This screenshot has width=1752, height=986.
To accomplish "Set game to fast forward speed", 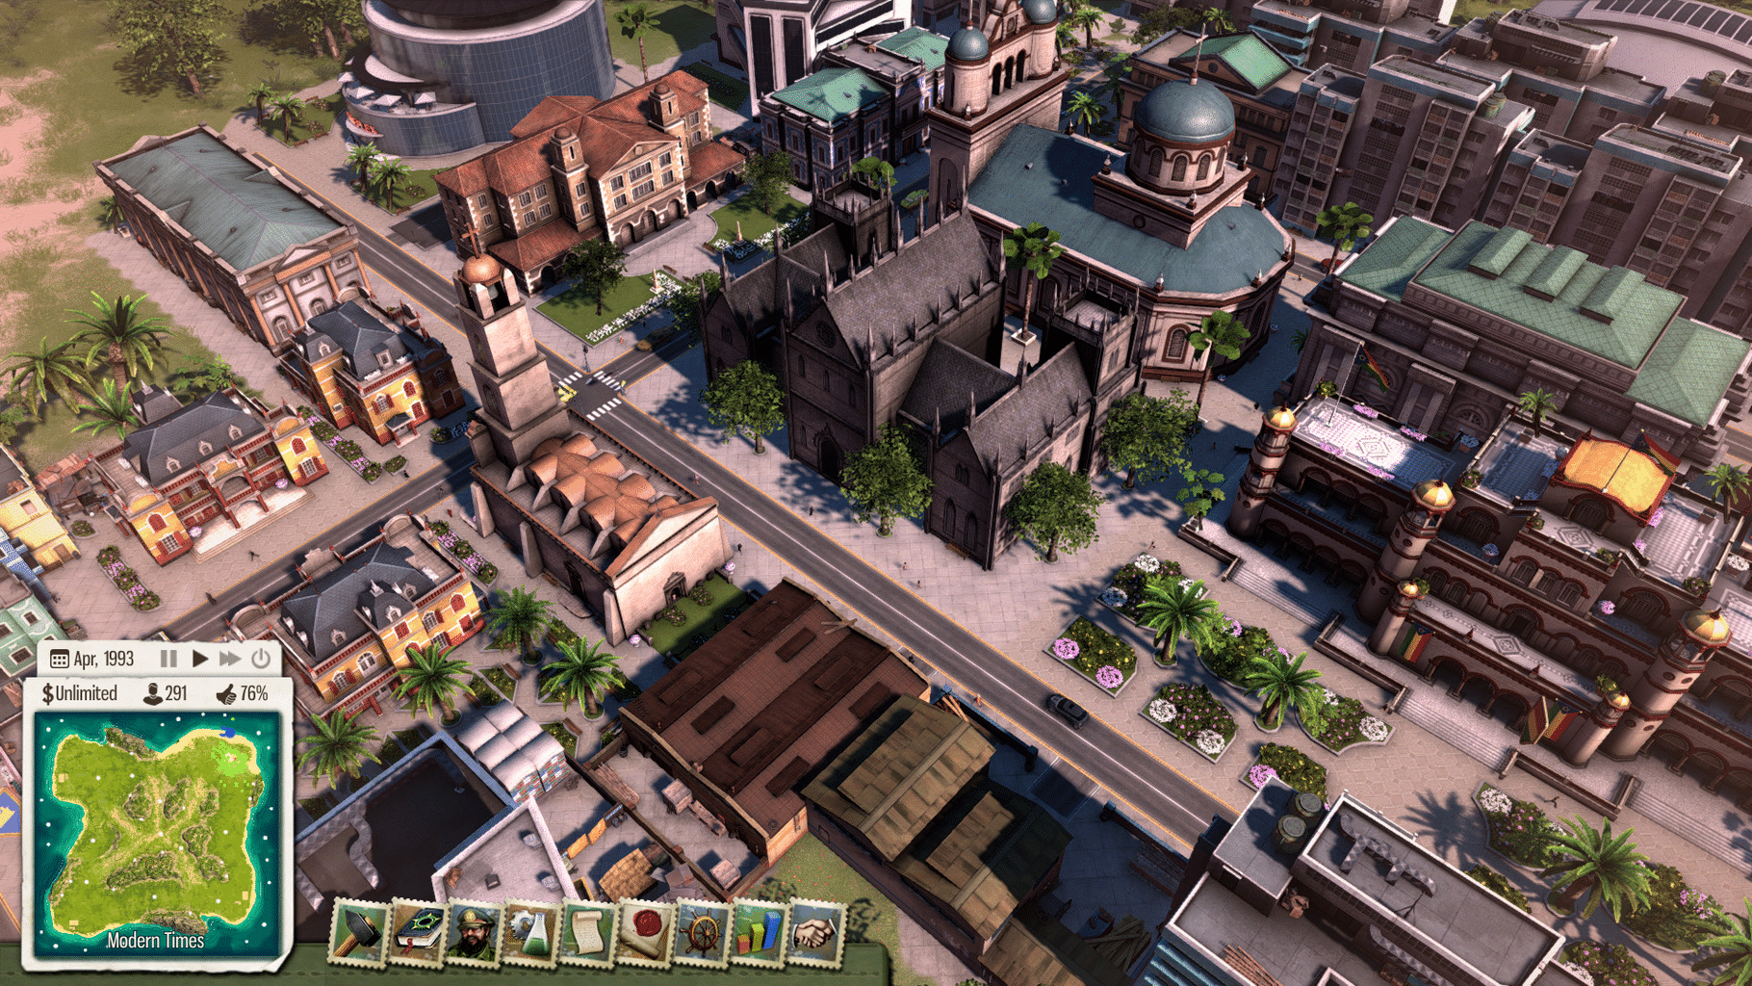I will 229,659.
